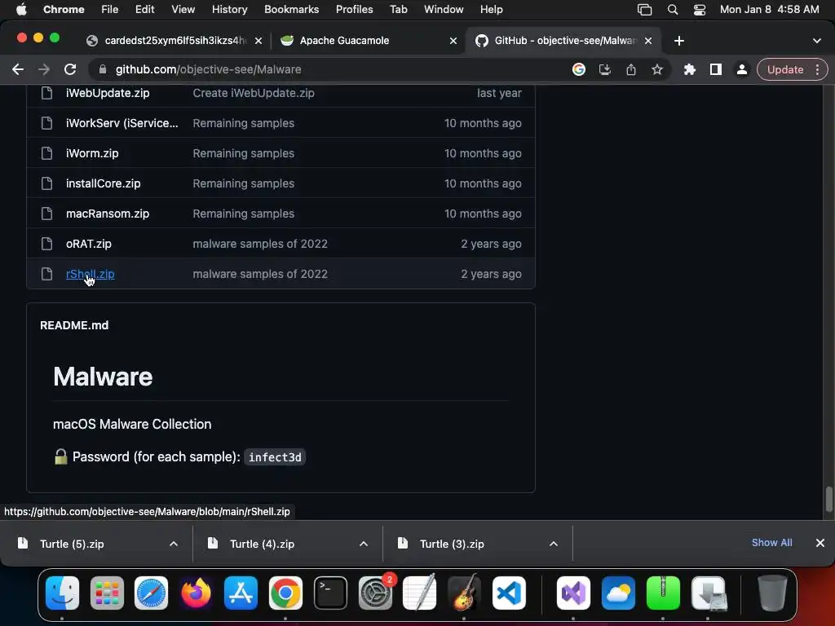Image resolution: width=835 pixels, height=626 pixels.
Task: Open the Chrome profile icon
Action: point(741,70)
